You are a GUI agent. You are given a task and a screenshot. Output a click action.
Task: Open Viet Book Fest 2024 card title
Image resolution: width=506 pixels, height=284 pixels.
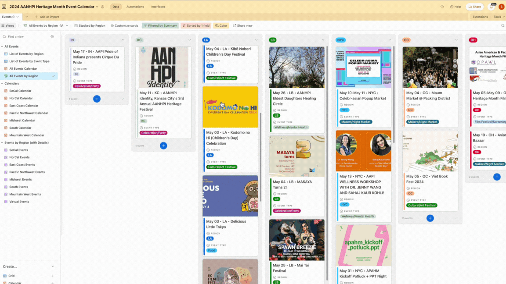(x=426, y=179)
